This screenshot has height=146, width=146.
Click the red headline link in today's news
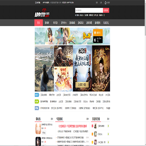coord(73,126)
